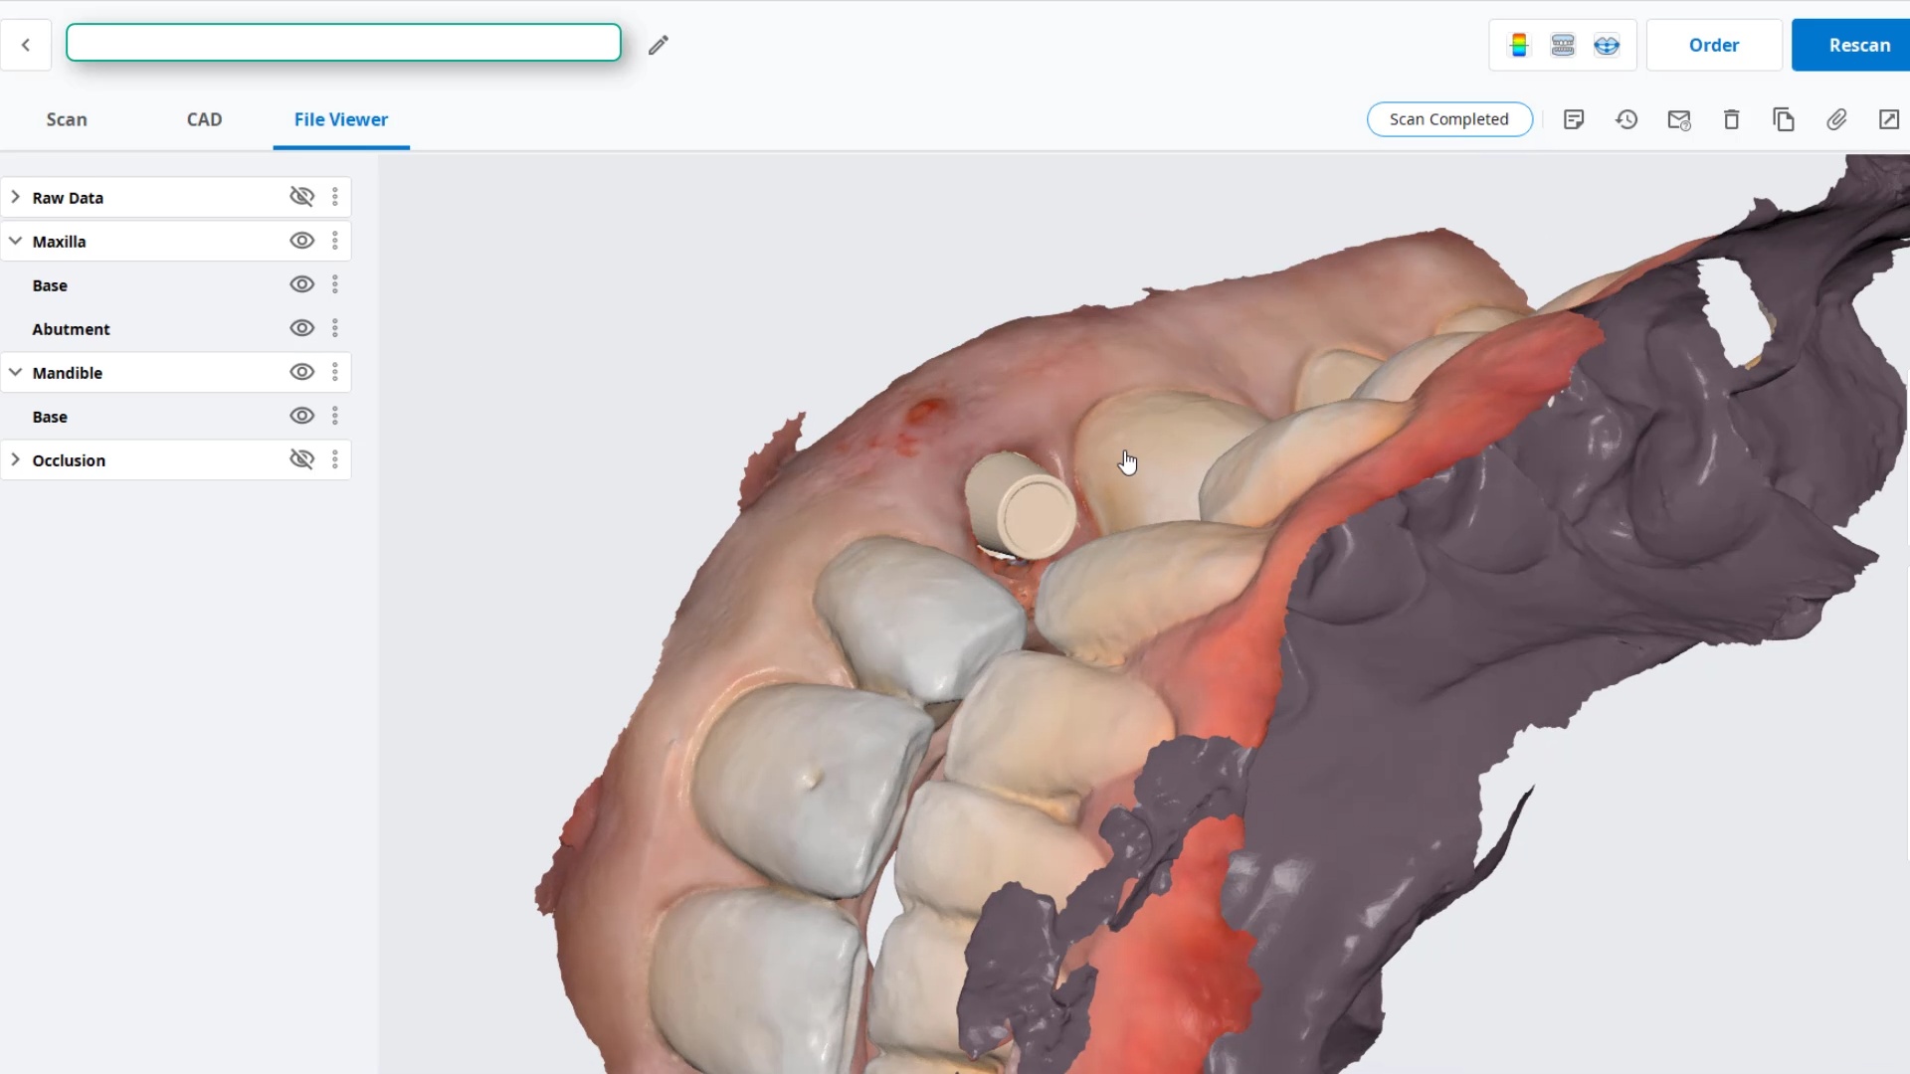1910x1074 pixels.
Task: Delete case with trash icon
Action: [1731, 119]
